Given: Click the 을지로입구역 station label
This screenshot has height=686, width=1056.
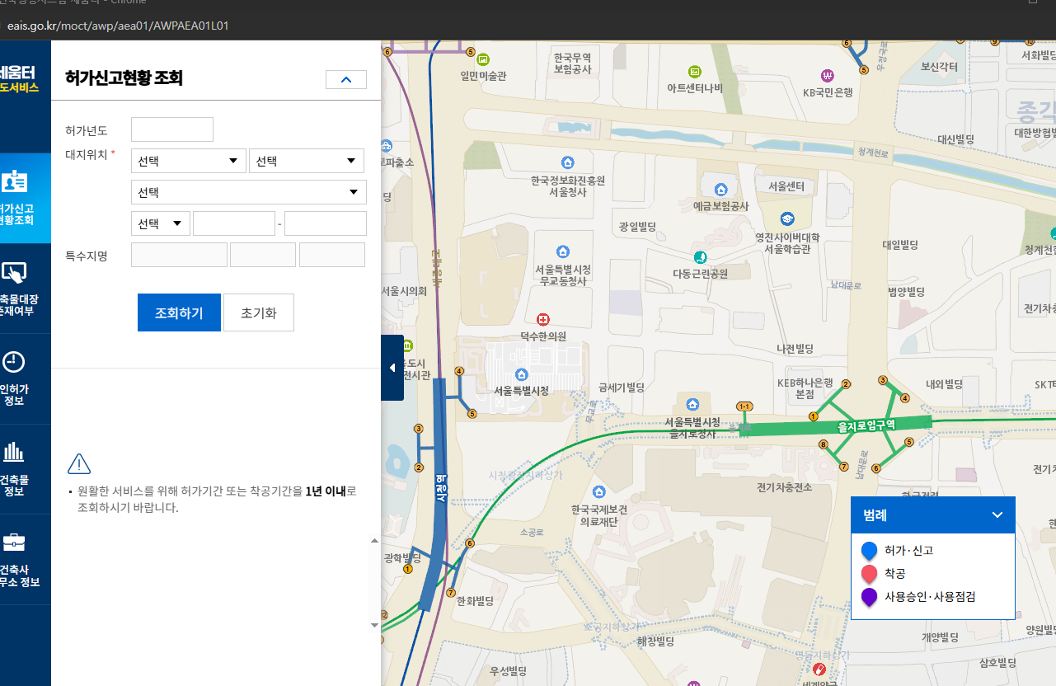Looking at the screenshot, I should click(x=866, y=425).
